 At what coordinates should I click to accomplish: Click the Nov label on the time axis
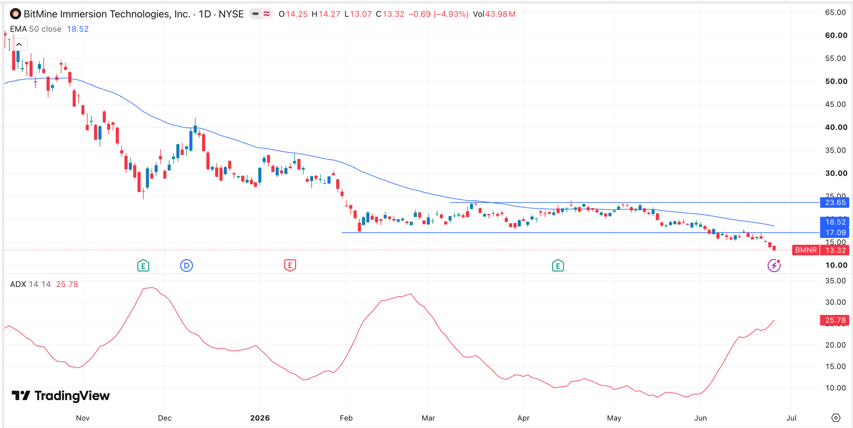(x=83, y=418)
